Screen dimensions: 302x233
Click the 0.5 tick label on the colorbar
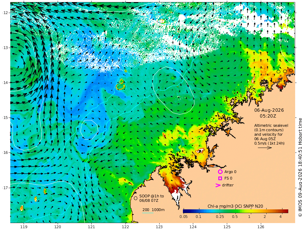[235, 217]
